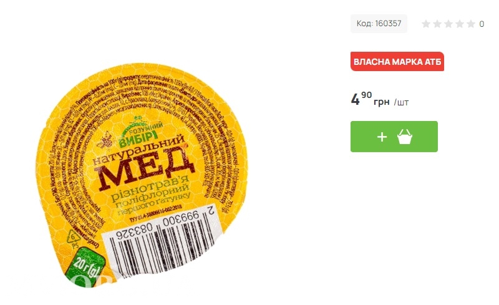Click the Розумний вибір logo on package
This screenshot has height=305, width=499.
click(x=141, y=131)
